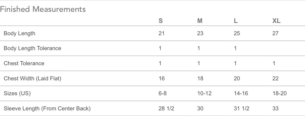
Task: Click the Body Length Tolerance row label
Action: point(32,48)
